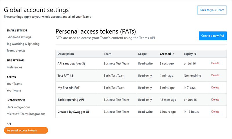Sort tokens by Expiry column arrows
Viewport: 232px width, 139px height.
point(195,54)
